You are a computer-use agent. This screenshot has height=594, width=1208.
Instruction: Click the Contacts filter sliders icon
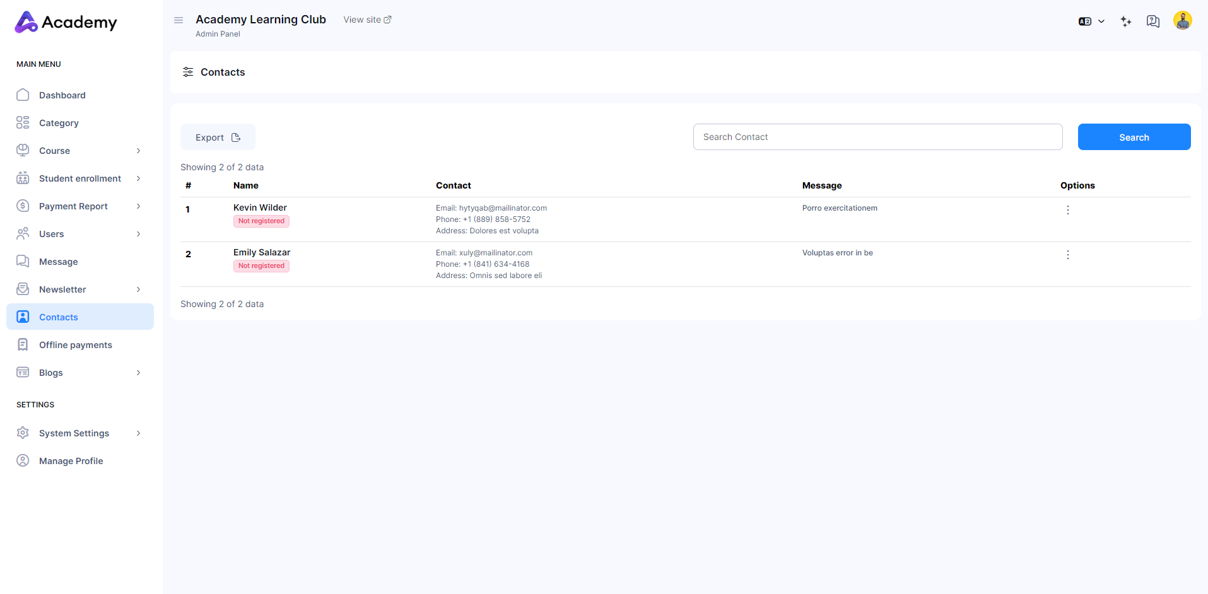[x=188, y=72]
